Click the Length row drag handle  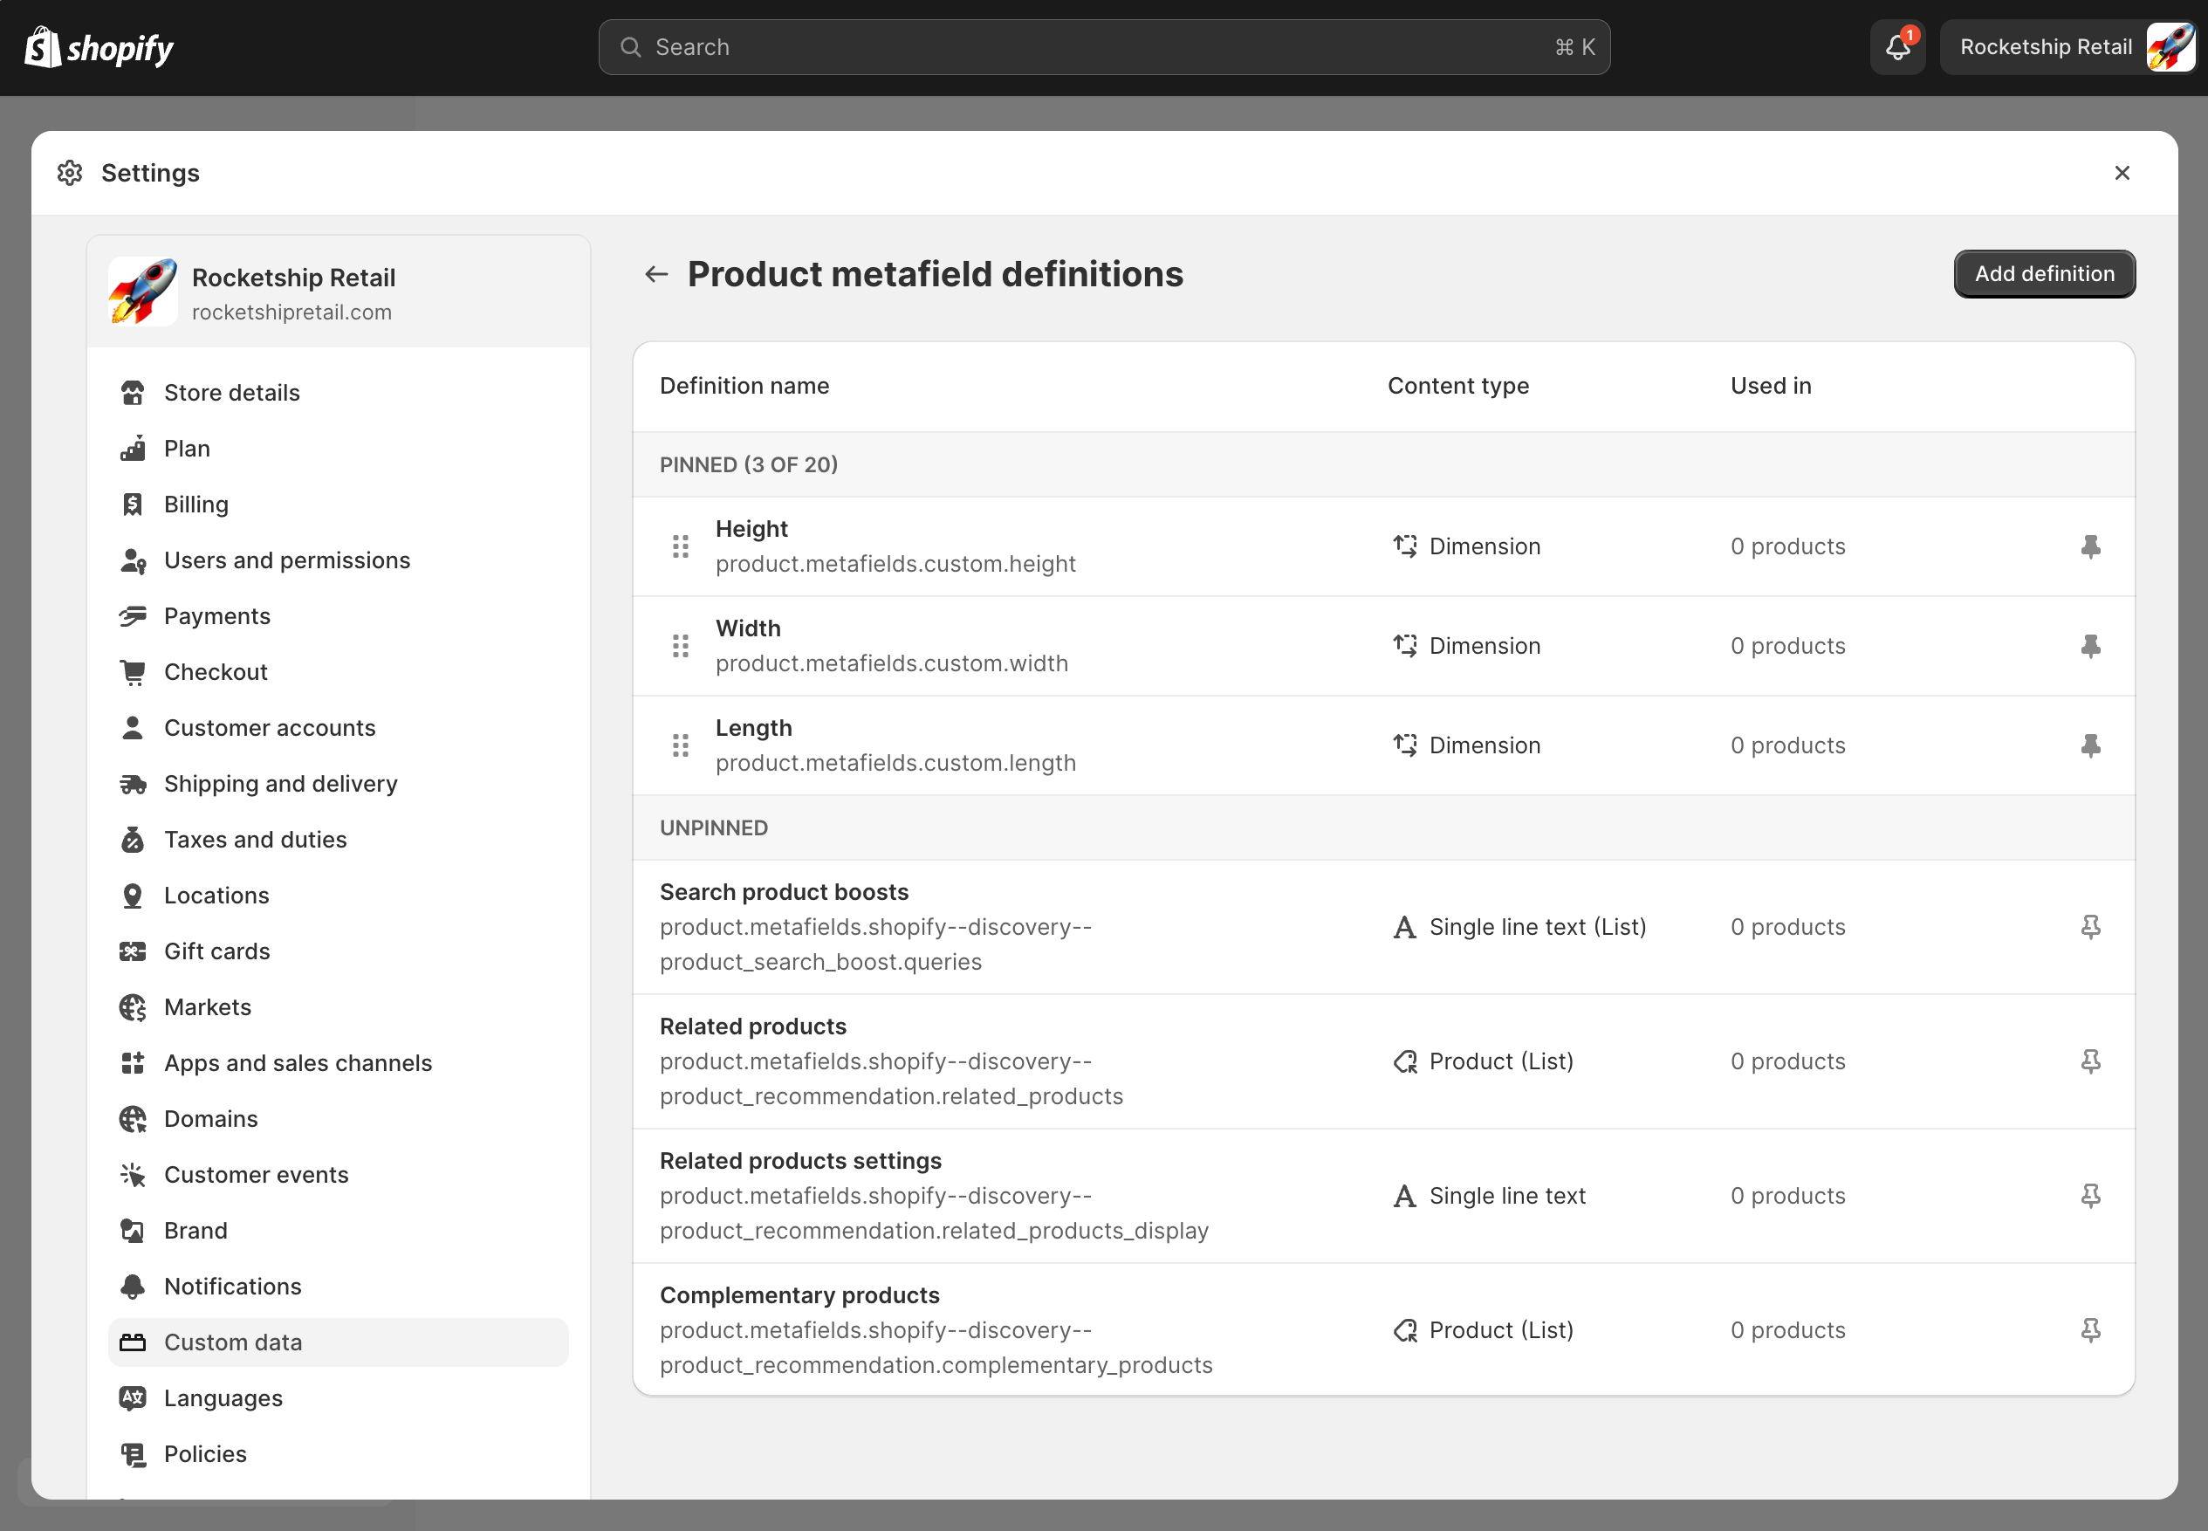pyautogui.click(x=680, y=745)
